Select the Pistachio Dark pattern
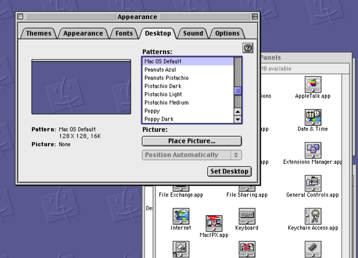Viewport: 358px width, 258px height. point(188,86)
